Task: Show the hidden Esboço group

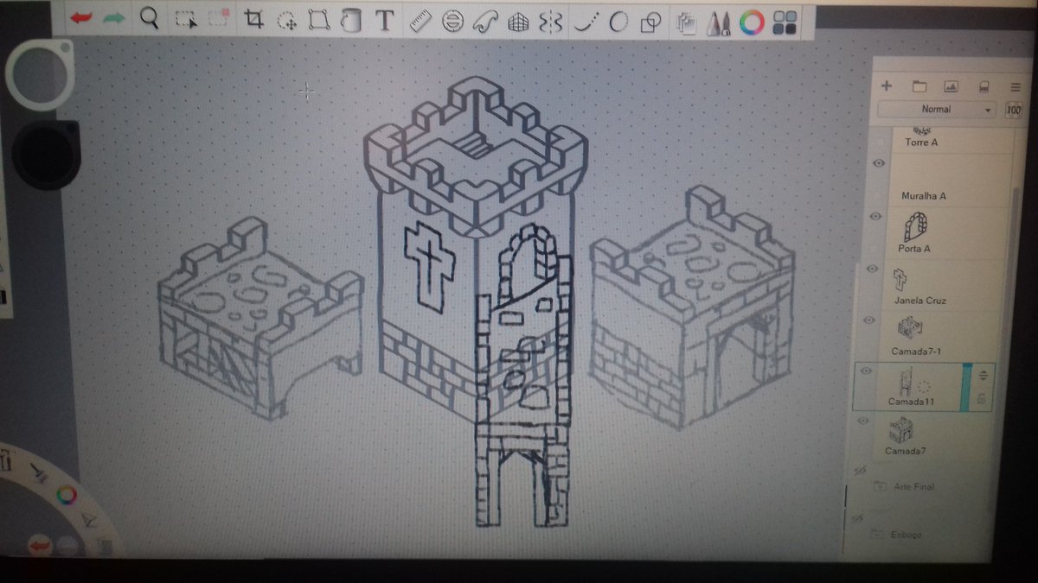Action: (x=856, y=519)
